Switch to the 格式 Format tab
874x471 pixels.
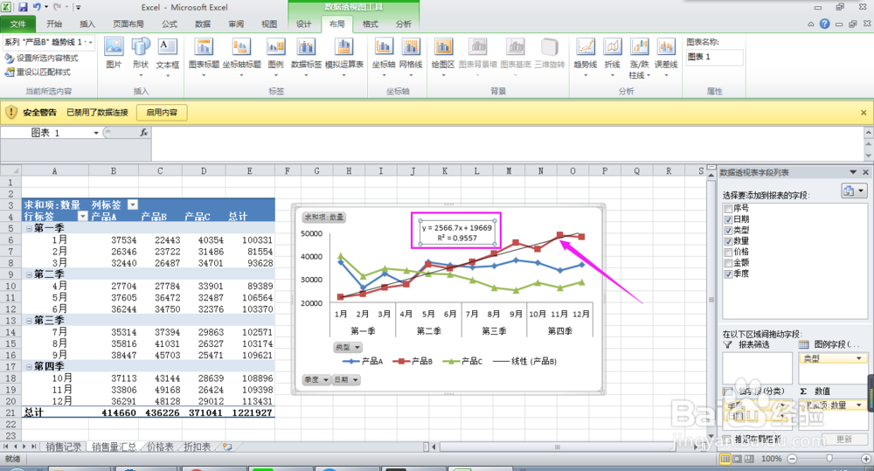370,24
